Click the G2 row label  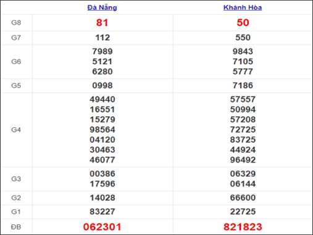pyautogui.click(x=16, y=198)
